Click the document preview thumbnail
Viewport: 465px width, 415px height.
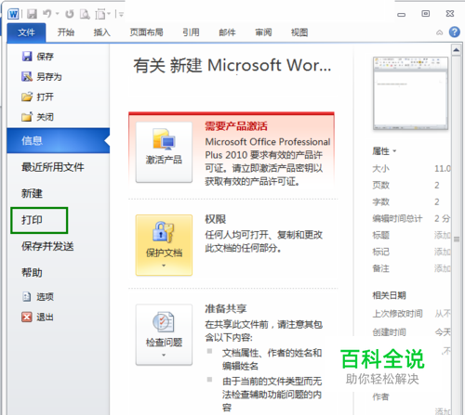click(410, 93)
